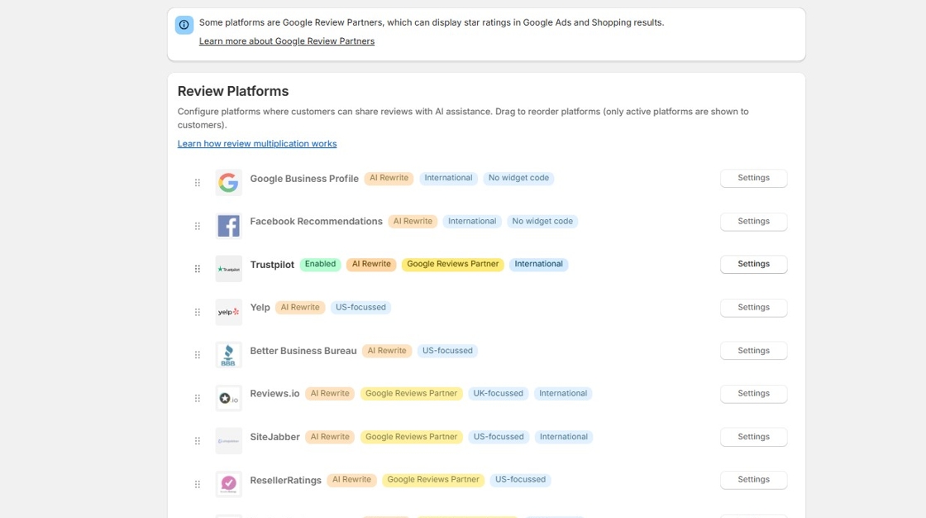The image size is (926, 518).
Task: Click the Facebook Recommendations icon
Action: pos(228,224)
